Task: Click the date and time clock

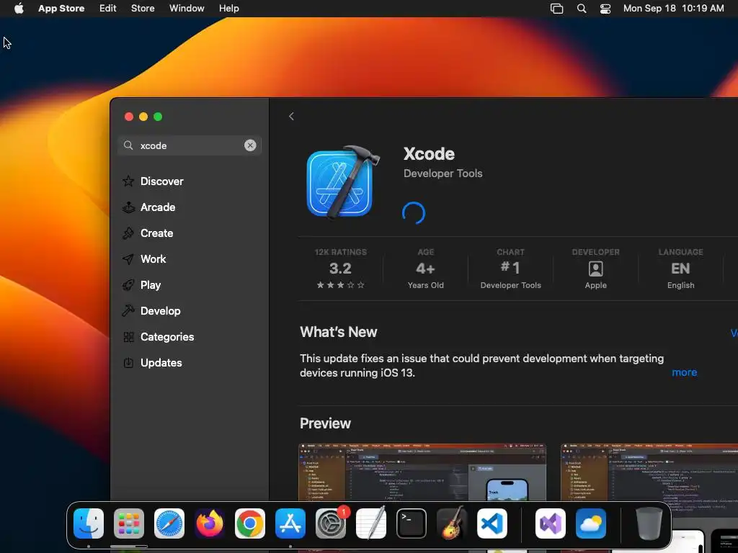Action: click(674, 9)
